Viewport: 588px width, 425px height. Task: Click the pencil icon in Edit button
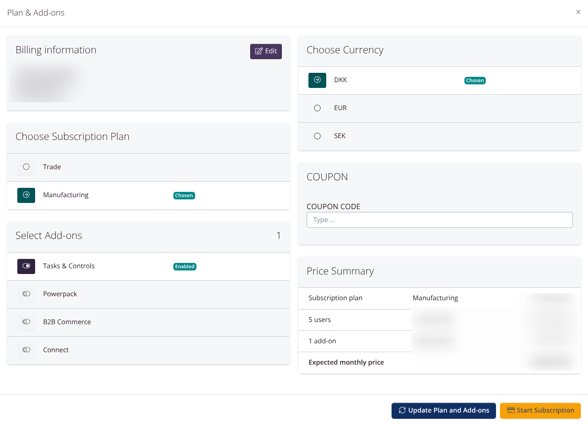pos(259,51)
